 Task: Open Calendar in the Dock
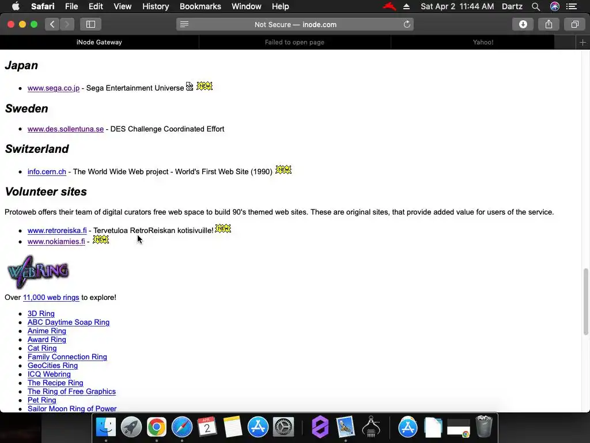point(207,427)
